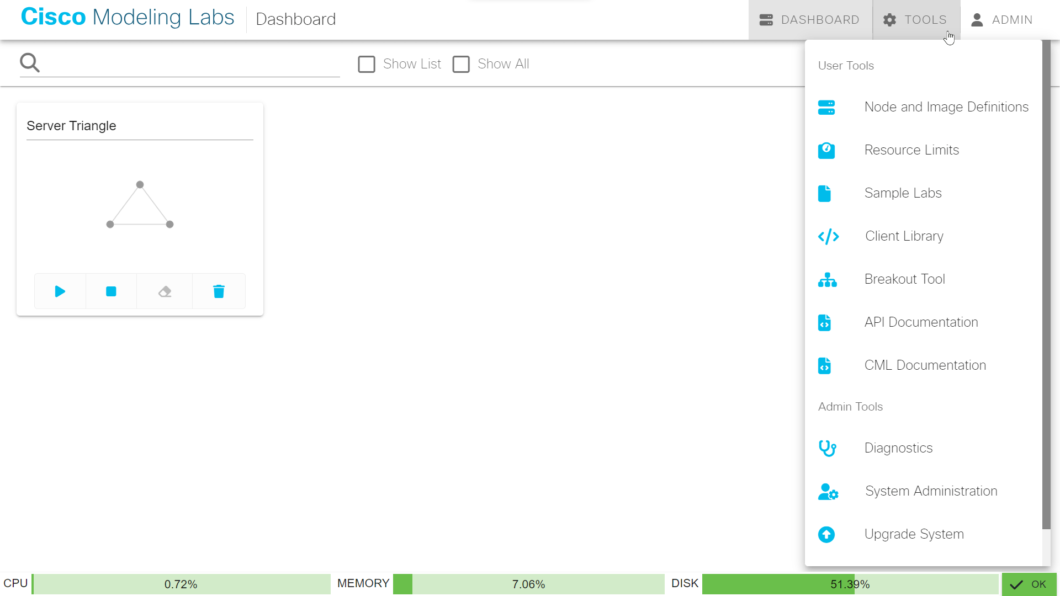The image size is (1060, 596).
Task: Open the Admin user menu
Action: click(1002, 19)
